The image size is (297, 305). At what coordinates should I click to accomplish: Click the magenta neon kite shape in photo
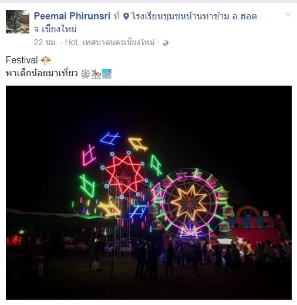click(x=88, y=155)
